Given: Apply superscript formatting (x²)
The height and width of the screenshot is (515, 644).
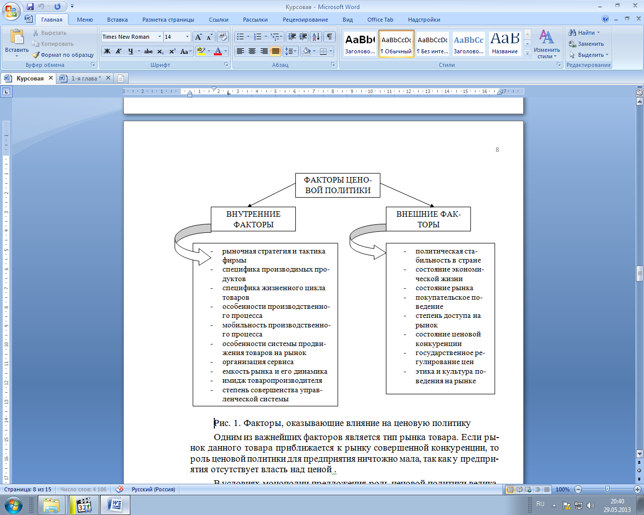Looking at the screenshot, I should coord(172,51).
